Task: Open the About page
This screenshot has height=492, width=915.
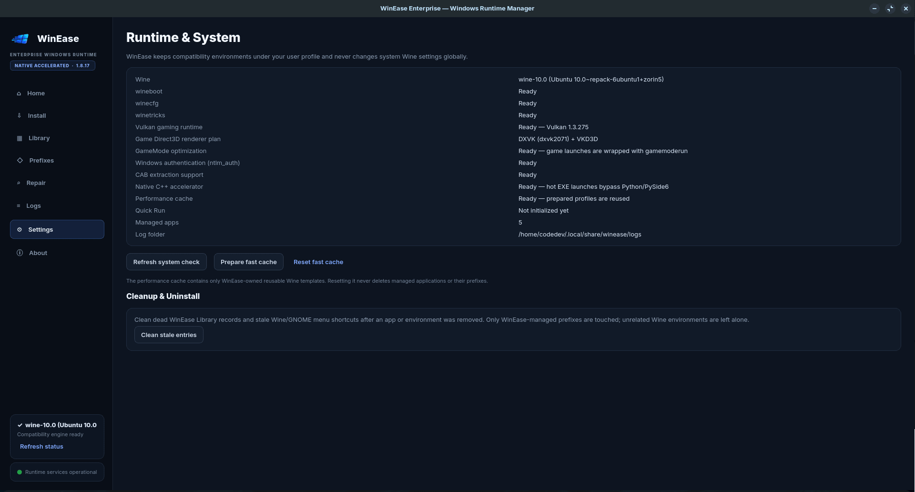Action: click(x=57, y=253)
